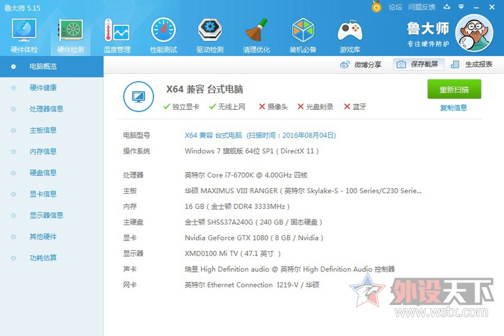Click the XMD0100 Mi TV monitor value
The height and width of the screenshot is (336, 504).
(x=233, y=254)
